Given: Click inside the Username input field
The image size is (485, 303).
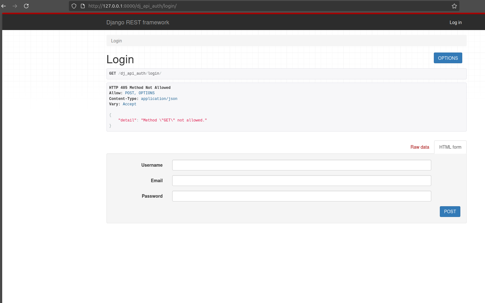Looking at the screenshot, I should 301,165.
